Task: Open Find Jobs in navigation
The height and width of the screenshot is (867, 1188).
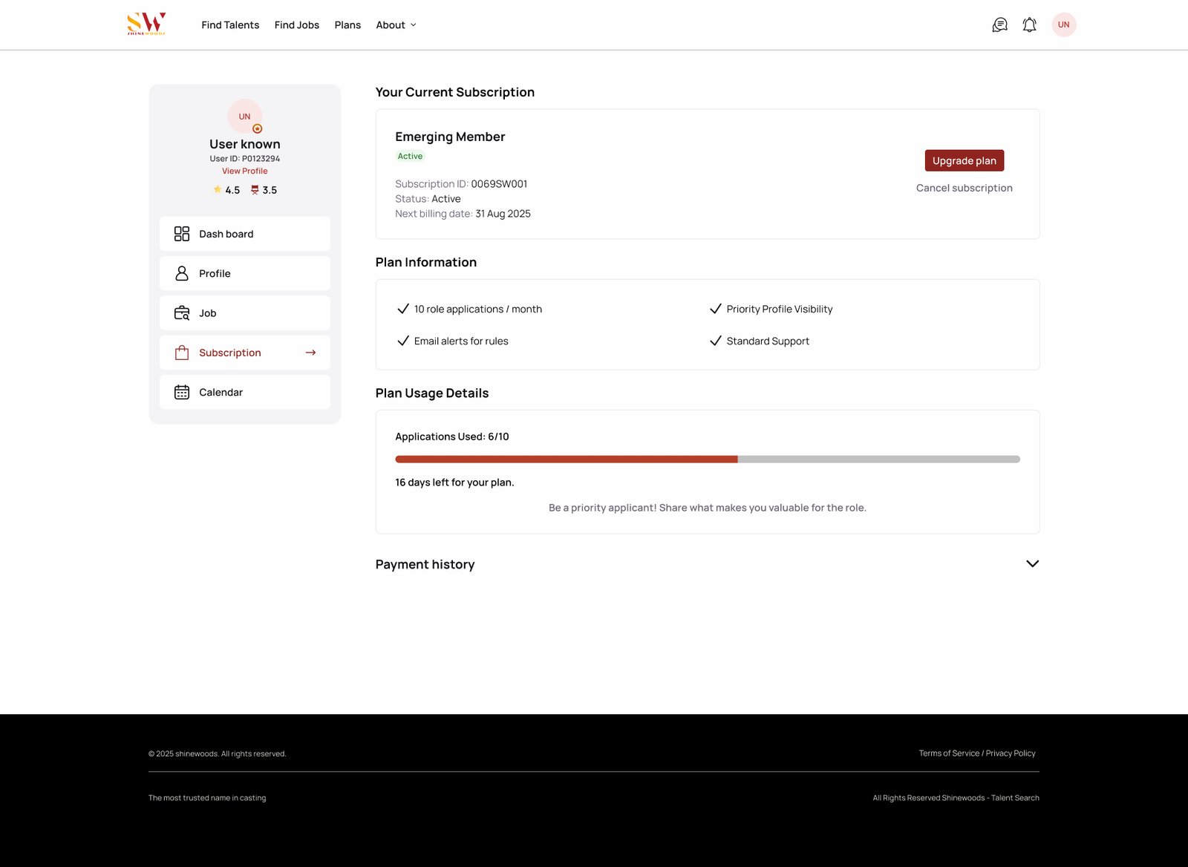Action: 297,25
